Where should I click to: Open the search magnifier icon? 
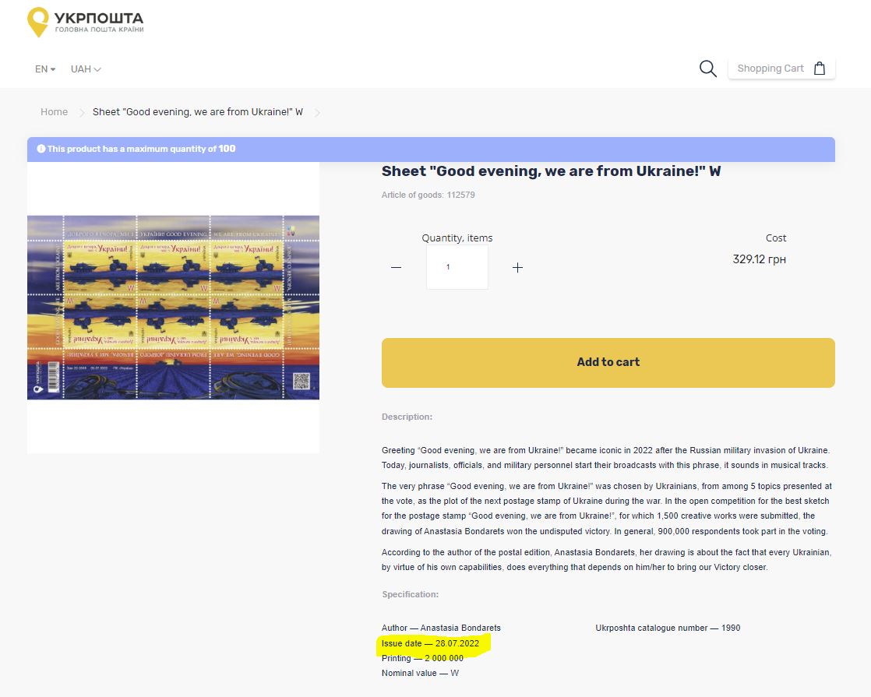[707, 69]
